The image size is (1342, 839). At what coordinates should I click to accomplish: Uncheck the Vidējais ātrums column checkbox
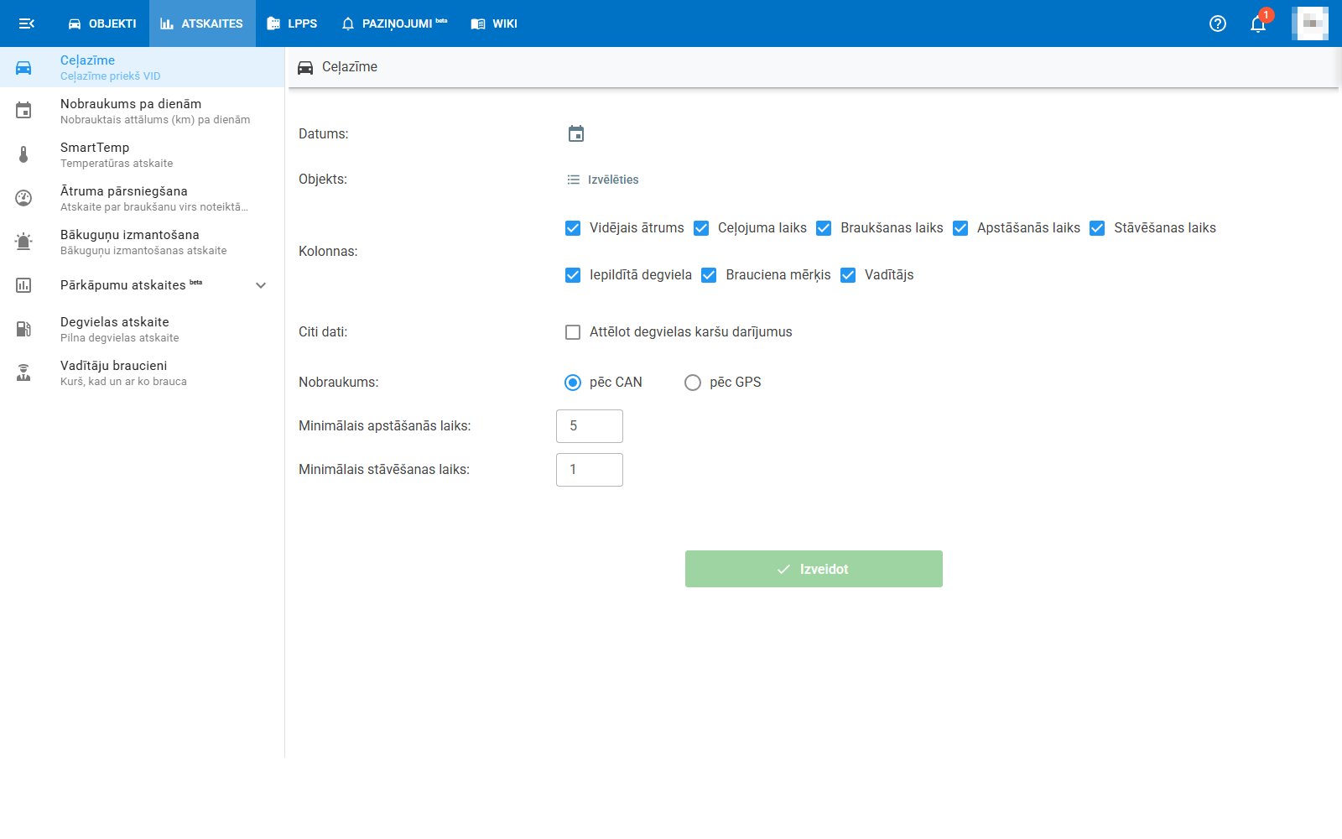point(573,228)
